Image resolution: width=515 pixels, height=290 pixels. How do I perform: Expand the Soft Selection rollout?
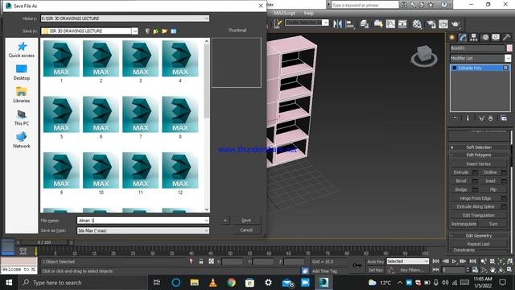point(479,147)
